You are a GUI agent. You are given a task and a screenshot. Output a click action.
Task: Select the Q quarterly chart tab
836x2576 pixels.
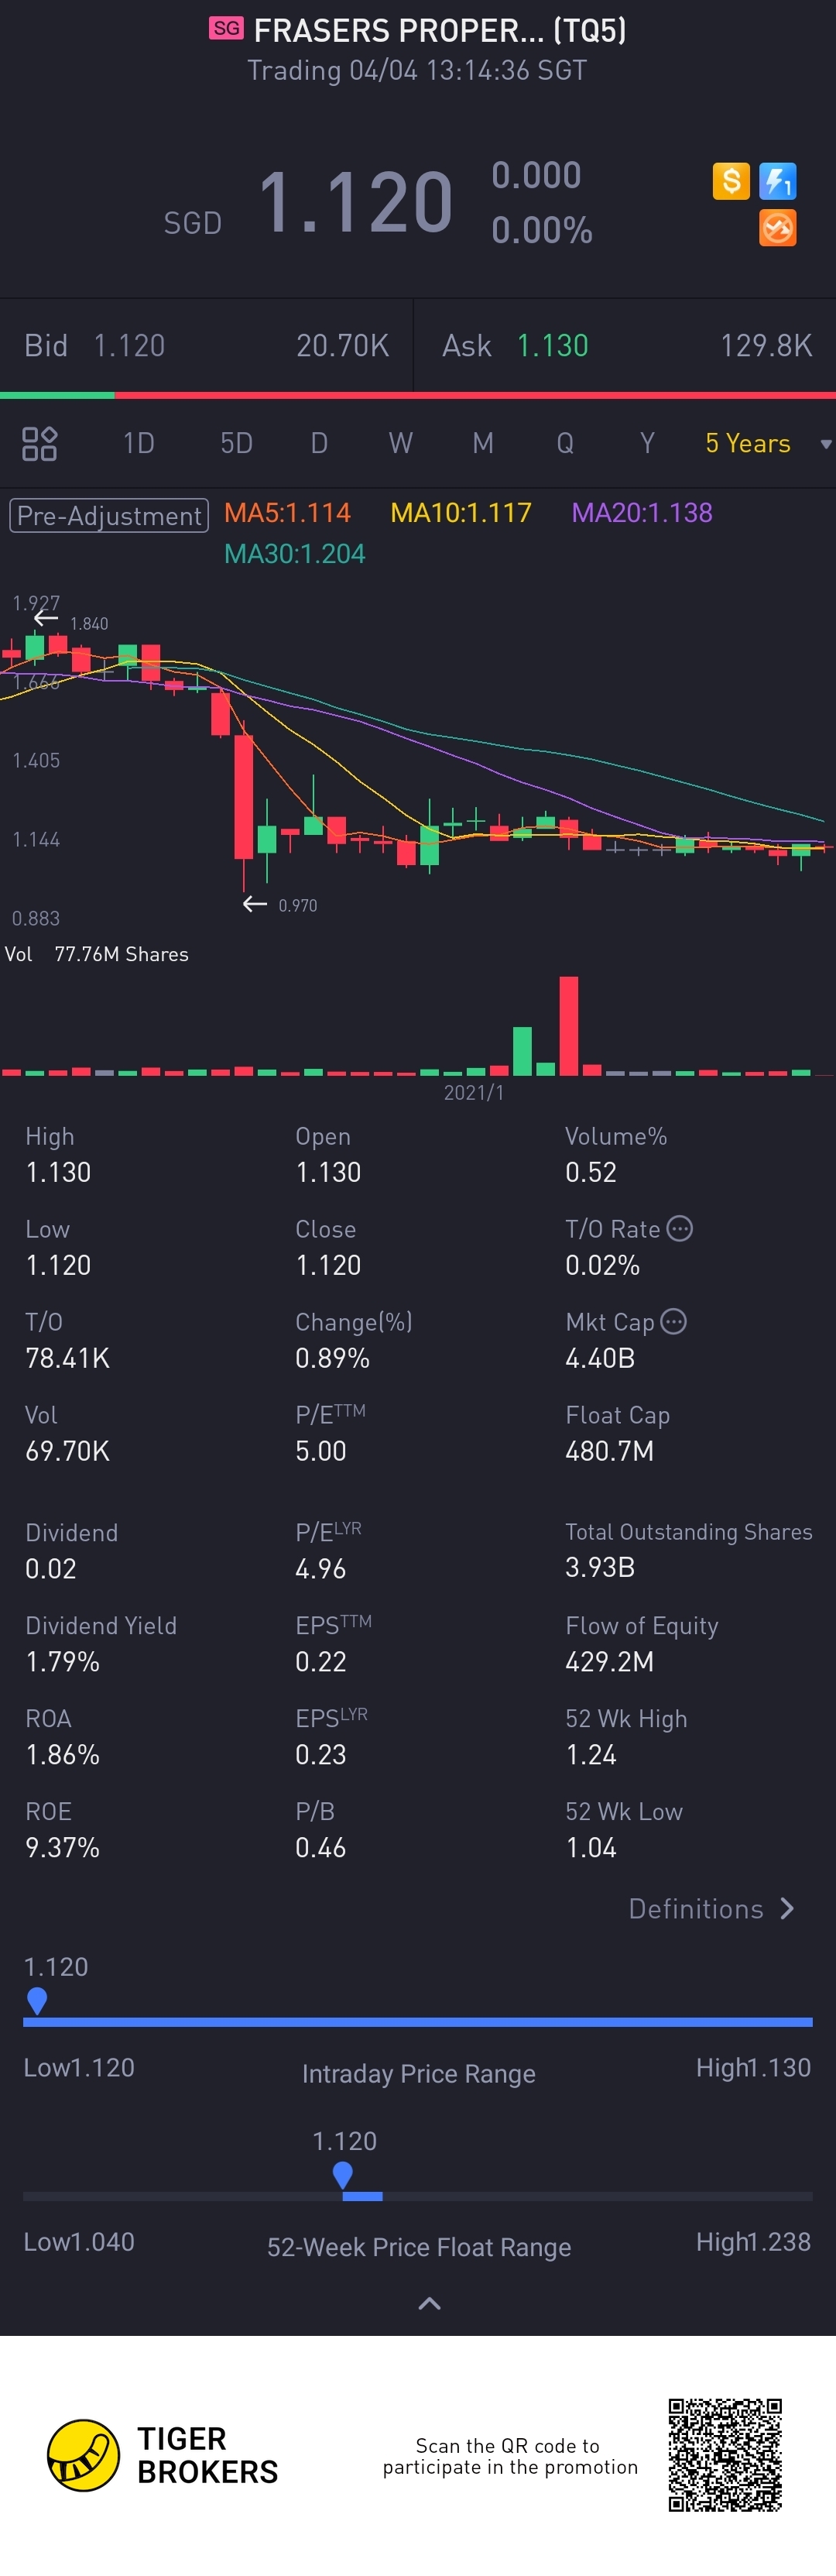tap(565, 443)
